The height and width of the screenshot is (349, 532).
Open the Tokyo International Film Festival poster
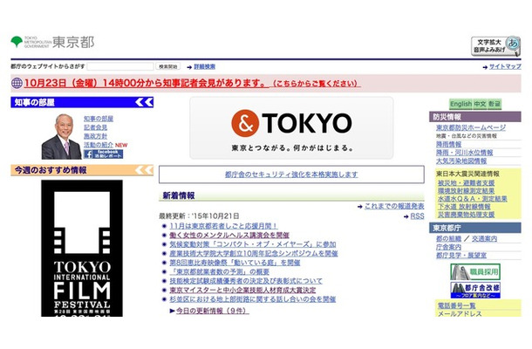[82, 248]
